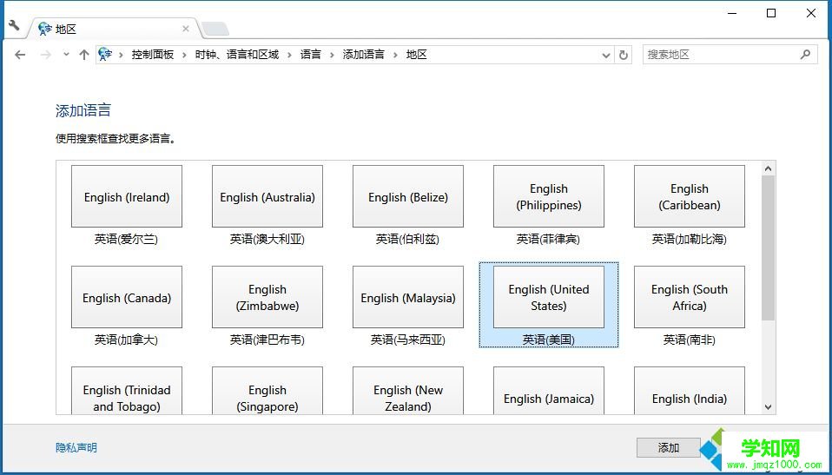Image resolution: width=832 pixels, height=475 pixels.
Task: Click the language globe icon in address bar
Action: tap(106, 54)
